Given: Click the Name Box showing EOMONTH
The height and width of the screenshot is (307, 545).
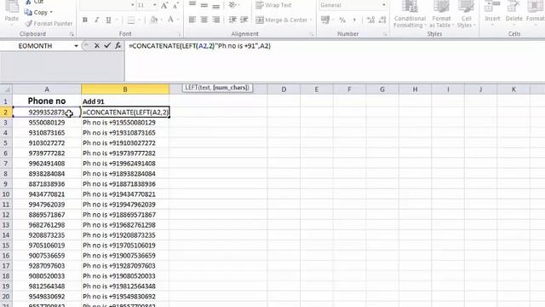Looking at the screenshot, I should pyautogui.click(x=35, y=46).
